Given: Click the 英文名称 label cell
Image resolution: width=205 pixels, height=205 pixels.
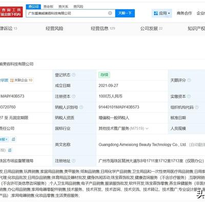Looking at the screenshot, I should click(74, 145).
